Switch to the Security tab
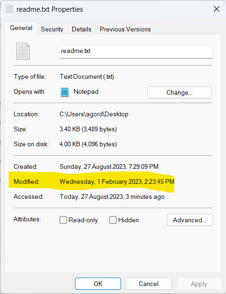The image size is (226, 294). point(52,29)
